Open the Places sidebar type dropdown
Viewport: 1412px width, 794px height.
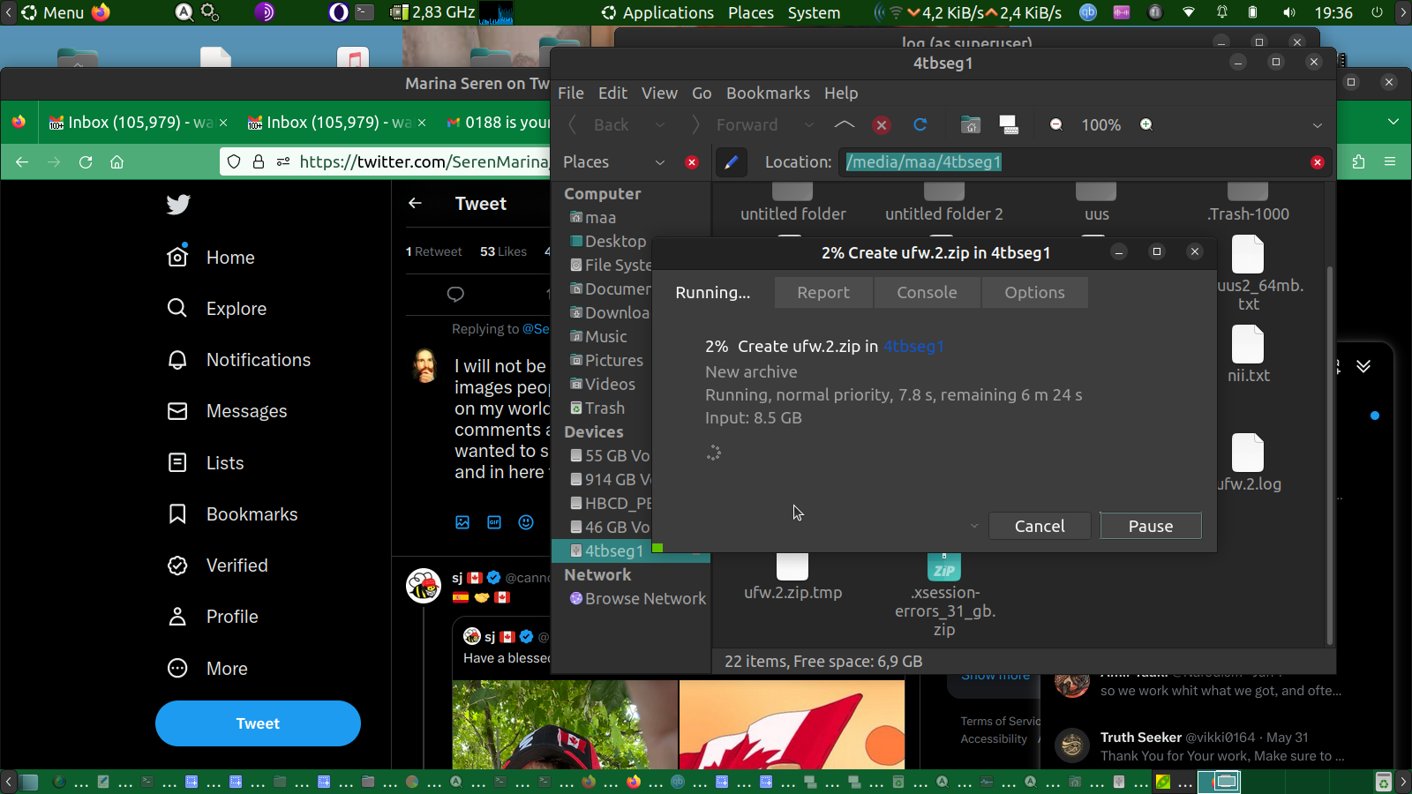pyautogui.click(x=659, y=162)
